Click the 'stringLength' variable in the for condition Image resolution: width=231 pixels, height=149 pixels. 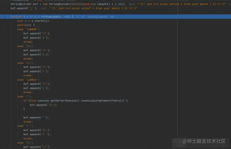tap(51, 17)
